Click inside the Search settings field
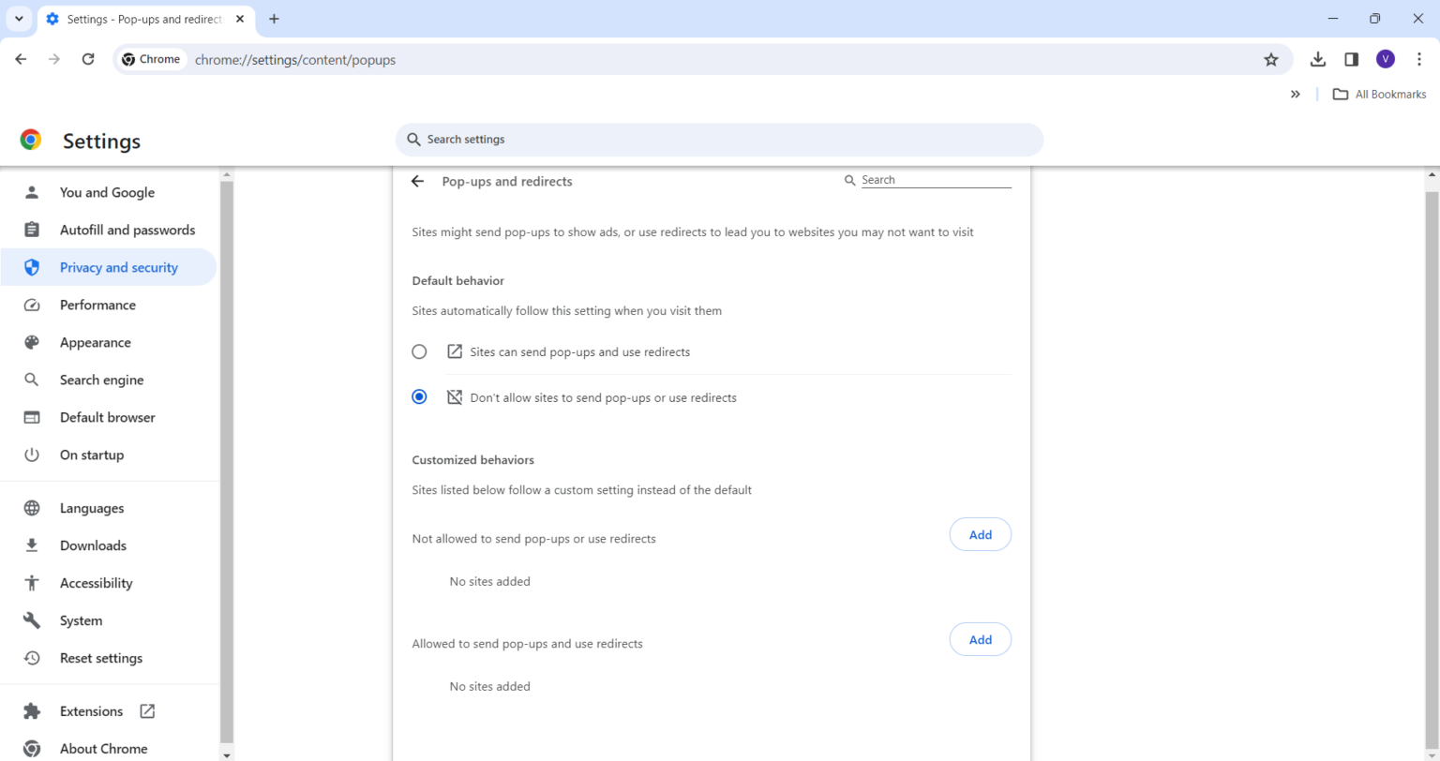The width and height of the screenshot is (1440, 761). tap(719, 139)
